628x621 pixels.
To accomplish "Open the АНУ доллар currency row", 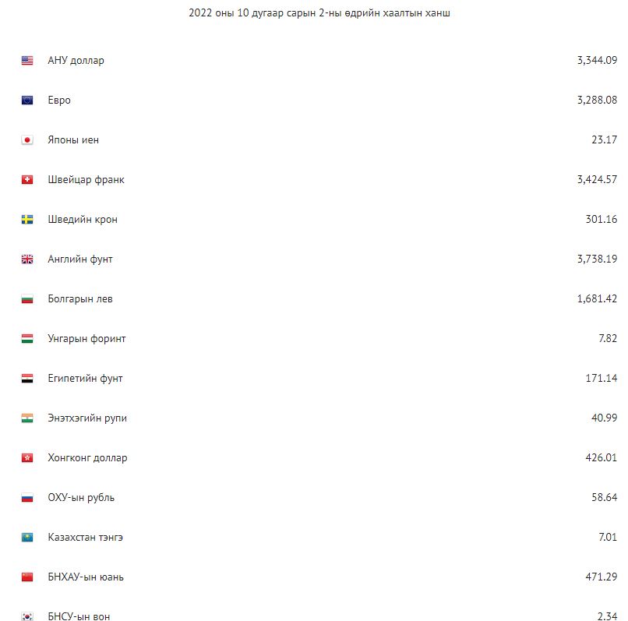I will tap(76, 61).
